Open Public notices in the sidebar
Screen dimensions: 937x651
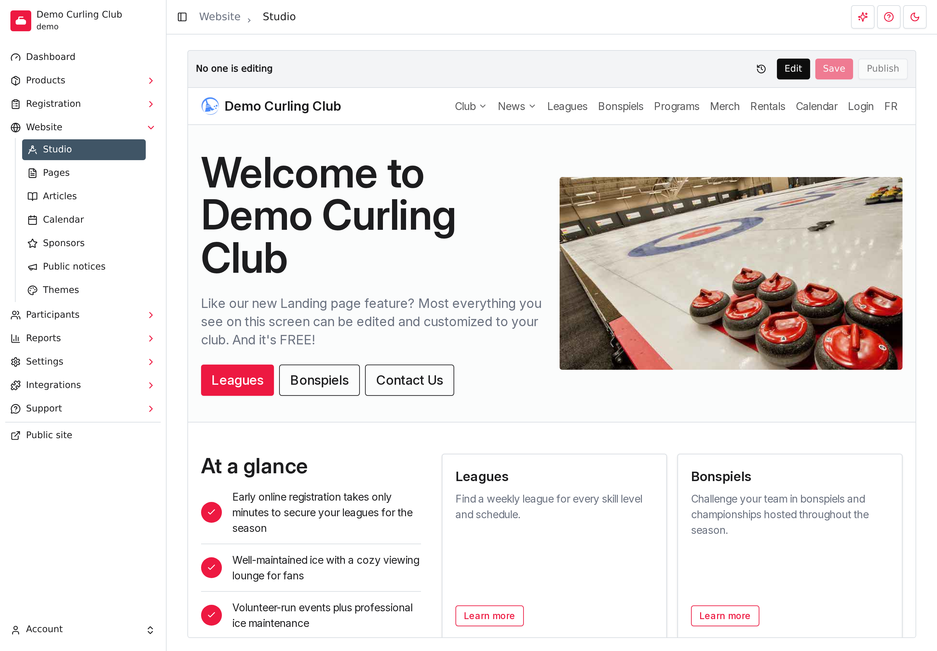pyautogui.click(x=84, y=267)
